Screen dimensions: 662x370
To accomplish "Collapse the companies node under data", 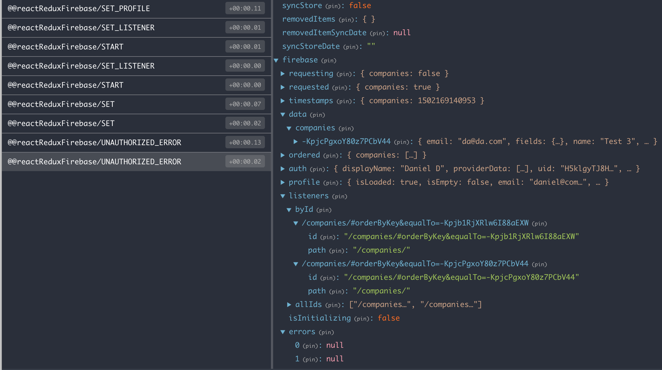I will click(289, 128).
